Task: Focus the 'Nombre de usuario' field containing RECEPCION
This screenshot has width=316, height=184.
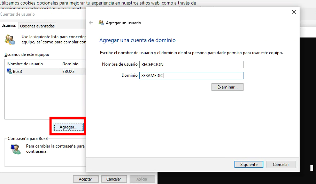Action: (x=191, y=65)
